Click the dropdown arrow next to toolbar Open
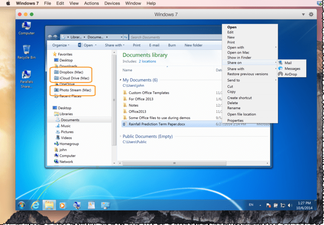The height and width of the screenshot is (225, 324). click(x=95, y=45)
